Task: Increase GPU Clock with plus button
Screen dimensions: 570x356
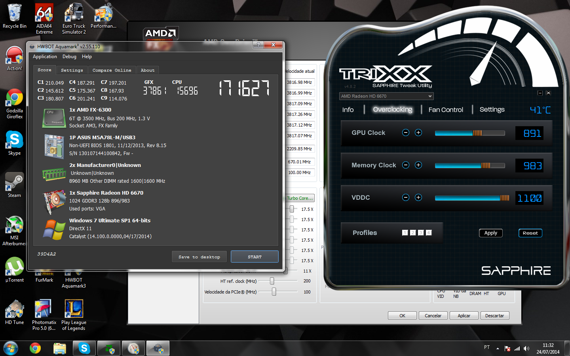Action: click(x=418, y=133)
